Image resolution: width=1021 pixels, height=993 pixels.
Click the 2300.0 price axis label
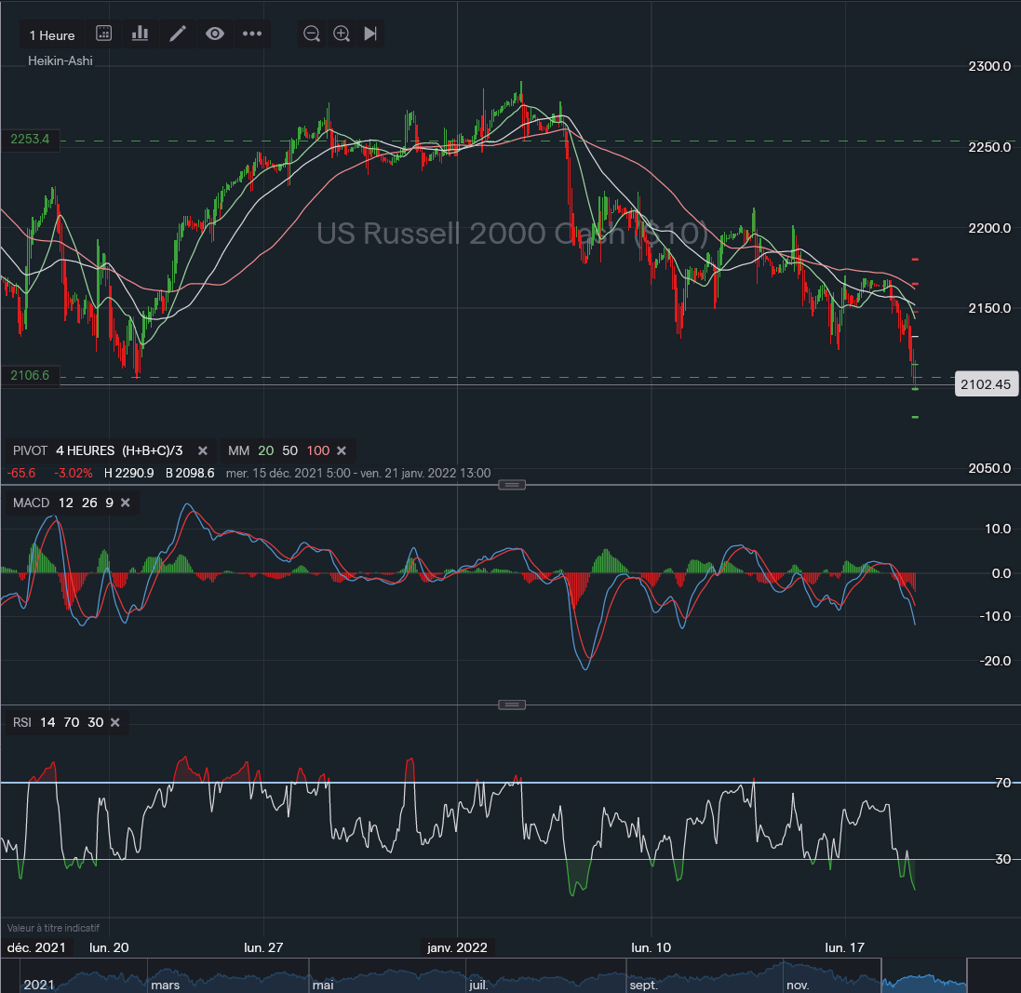(x=989, y=66)
